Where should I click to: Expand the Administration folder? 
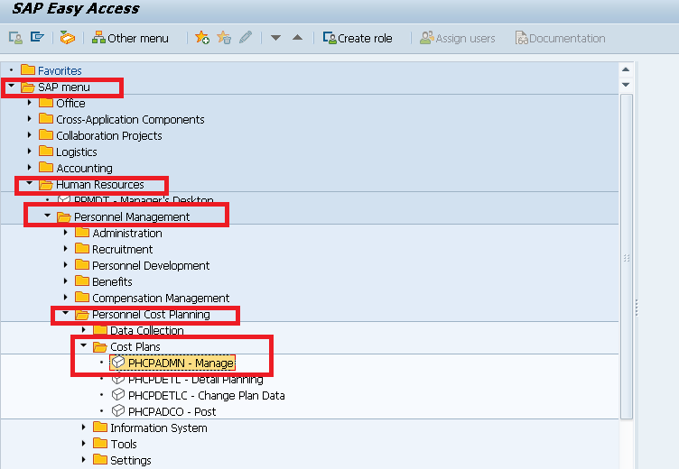tap(65, 233)
